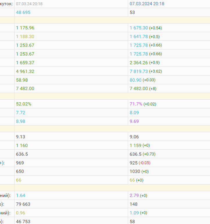This screenshot has width=210, height=224.
Task: Click the value 46 753
Action: point(23,221)
